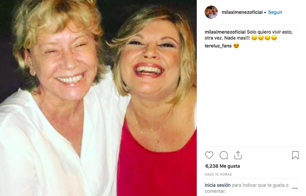
Task: Like the post with the heart icon
Action: pos(209,155)
